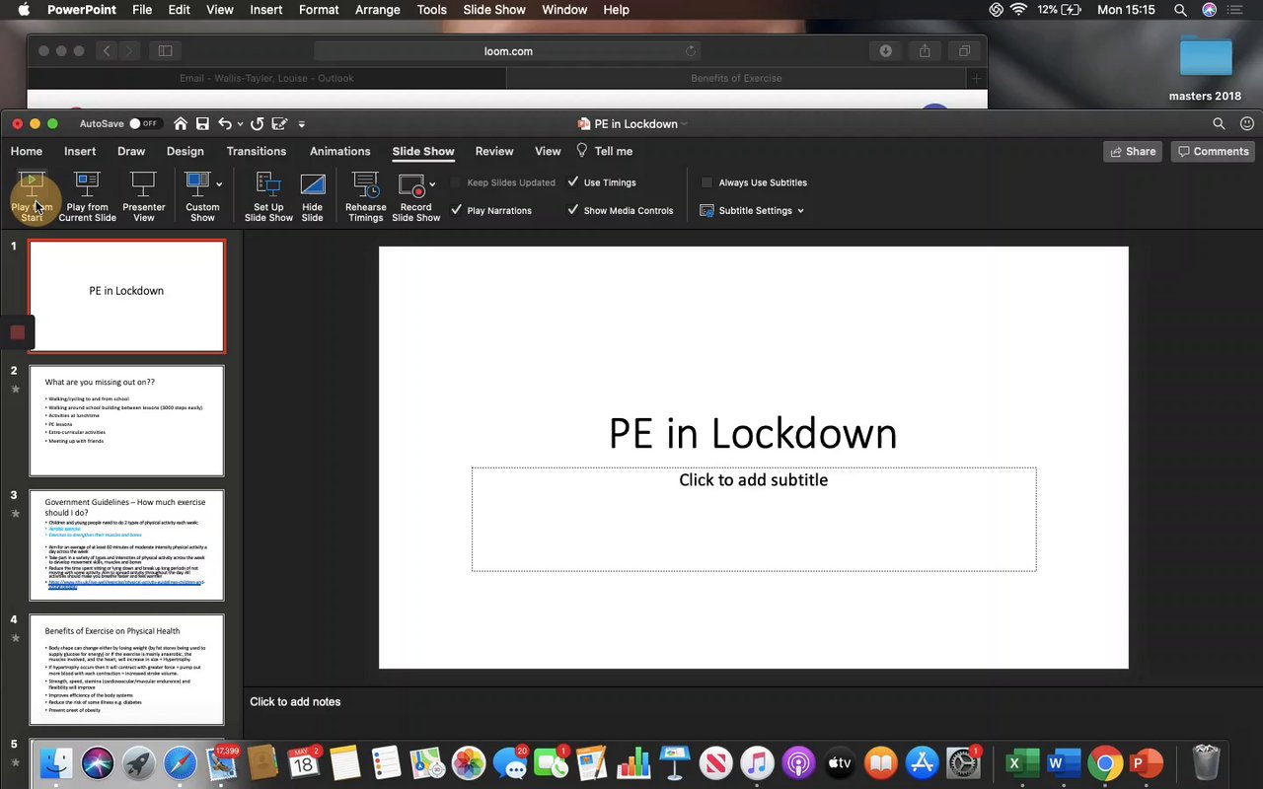Viewport: 1263px width, 789px height.
Task: Click the Tell me search field
Action: click(x=604, y=151)
